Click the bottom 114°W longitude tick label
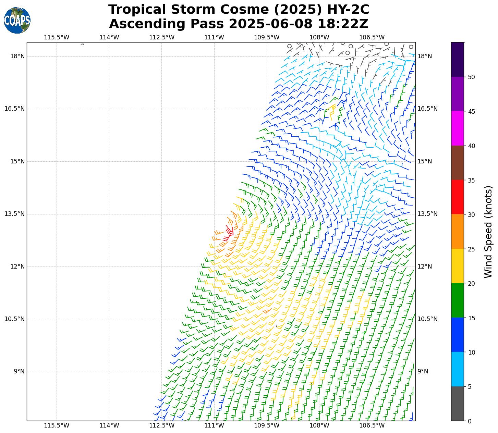 point(109,425)
